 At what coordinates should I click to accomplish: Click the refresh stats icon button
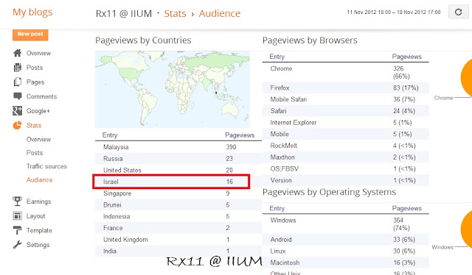point(458,12)
